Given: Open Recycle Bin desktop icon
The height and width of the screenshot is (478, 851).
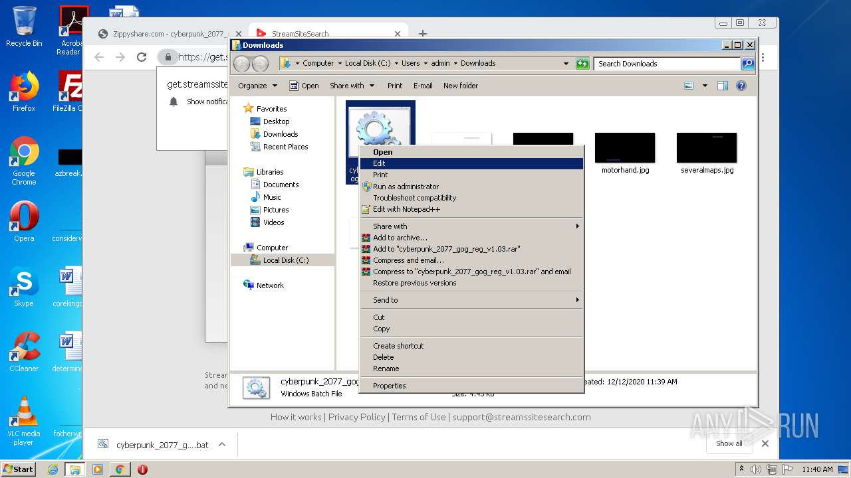Looking at the screenshot, I should (24, 27).
